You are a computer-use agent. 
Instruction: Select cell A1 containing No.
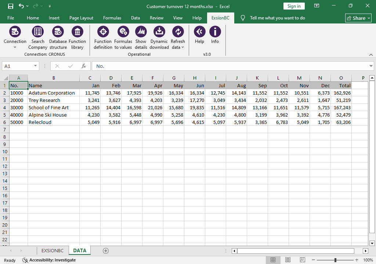(18, 85)
